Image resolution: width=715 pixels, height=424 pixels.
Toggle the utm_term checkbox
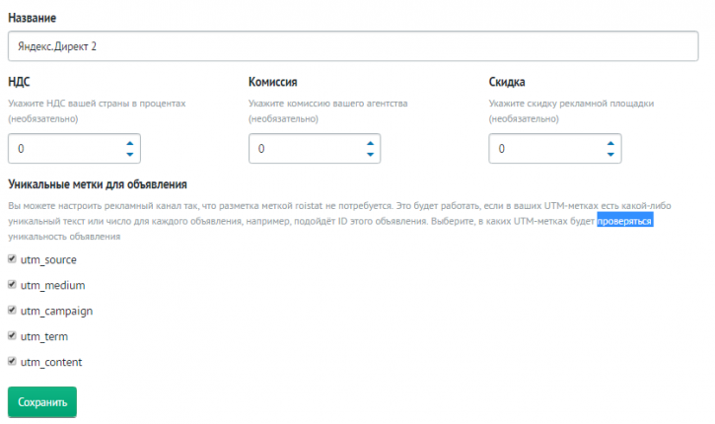[12, 335]
